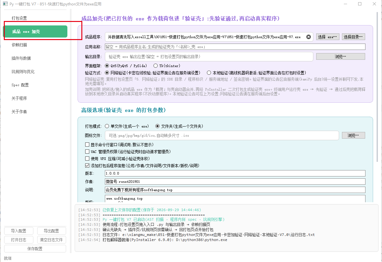The height and width of the screenshot is (262, 382).
Task: Click 导出配置 button
Action: tap(51, 231)
